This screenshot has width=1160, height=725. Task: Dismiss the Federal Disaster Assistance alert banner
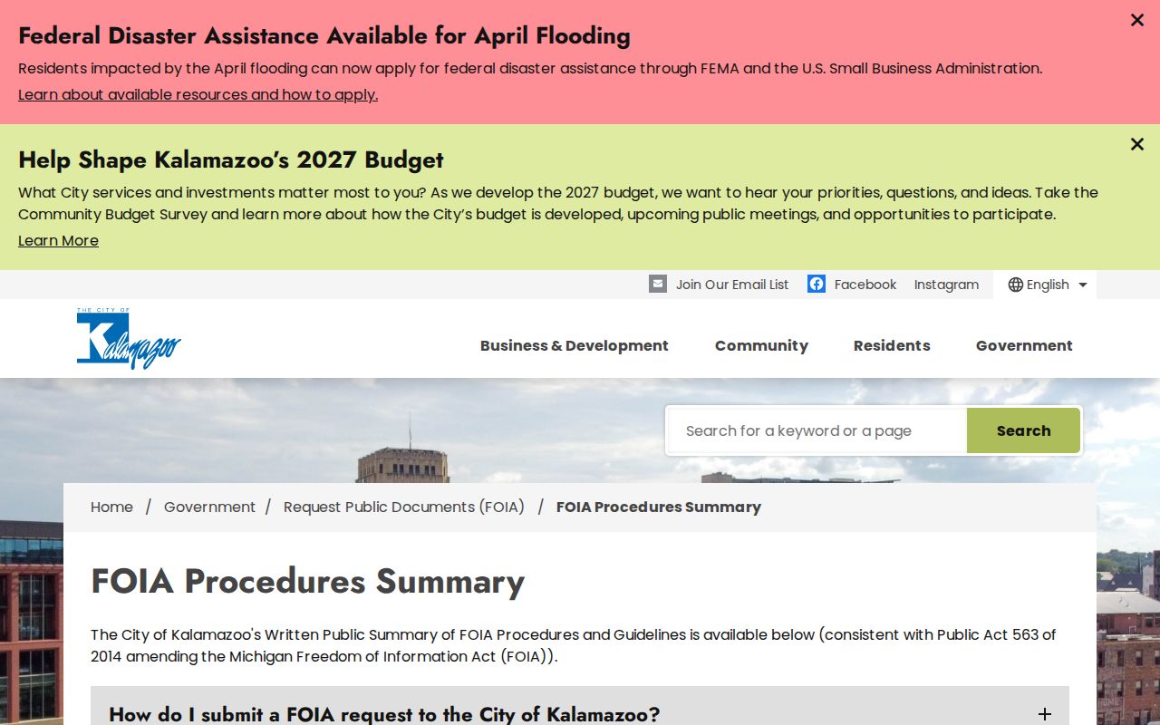[x=1137, y=20]
